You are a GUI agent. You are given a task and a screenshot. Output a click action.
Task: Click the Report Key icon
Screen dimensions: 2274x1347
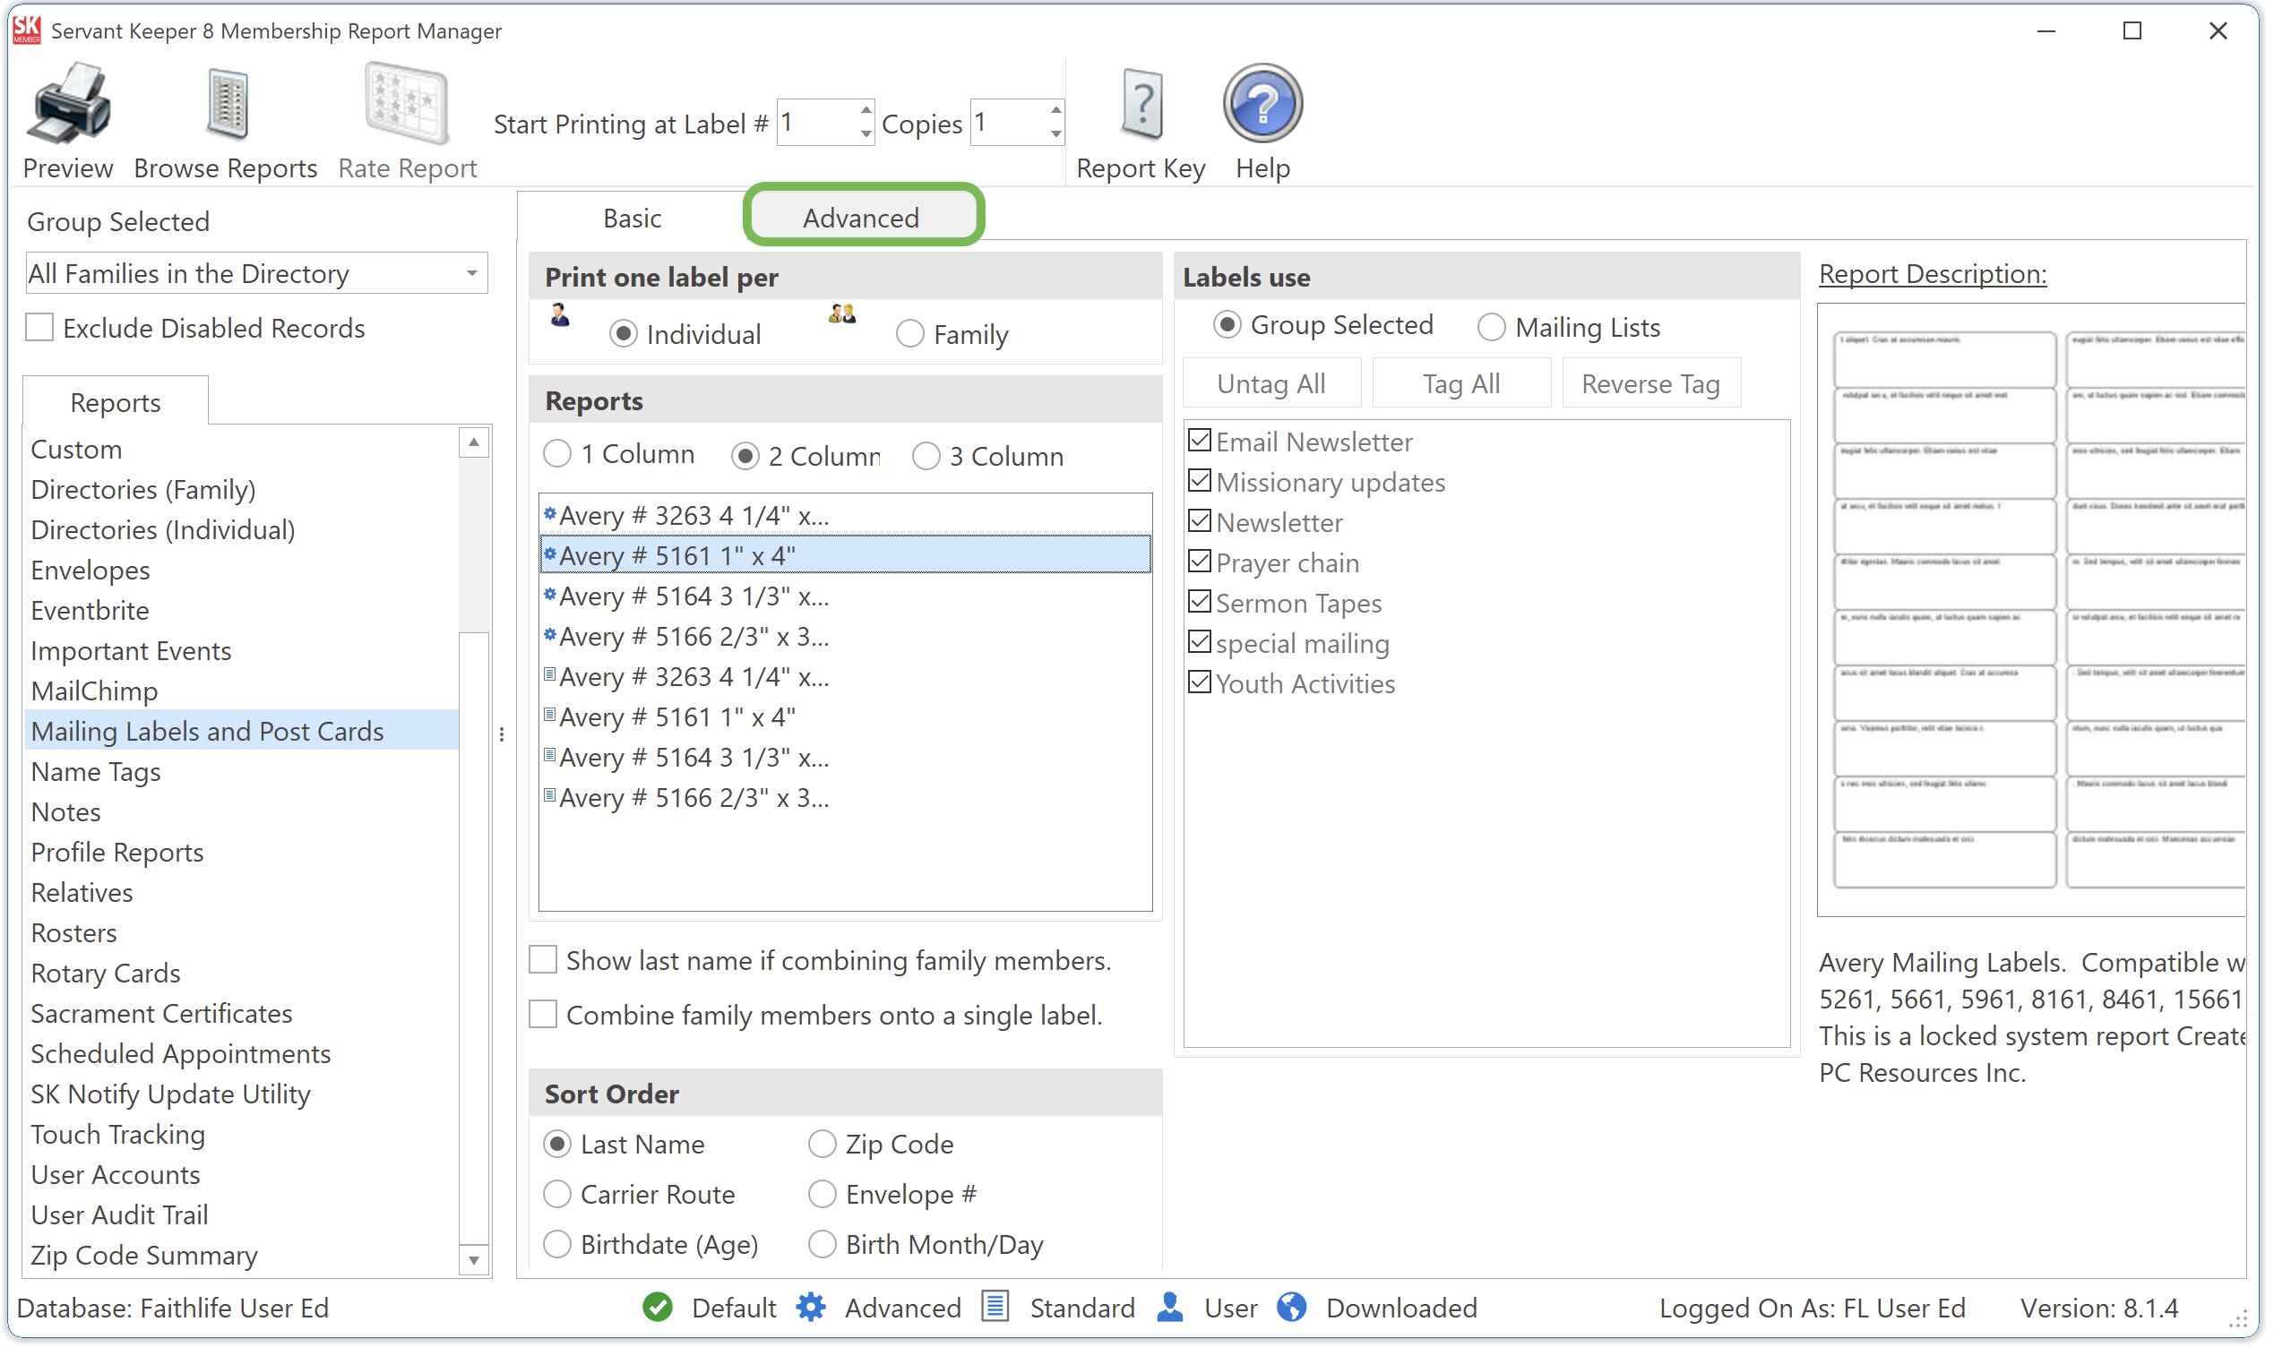click(x=1142, y=105)
